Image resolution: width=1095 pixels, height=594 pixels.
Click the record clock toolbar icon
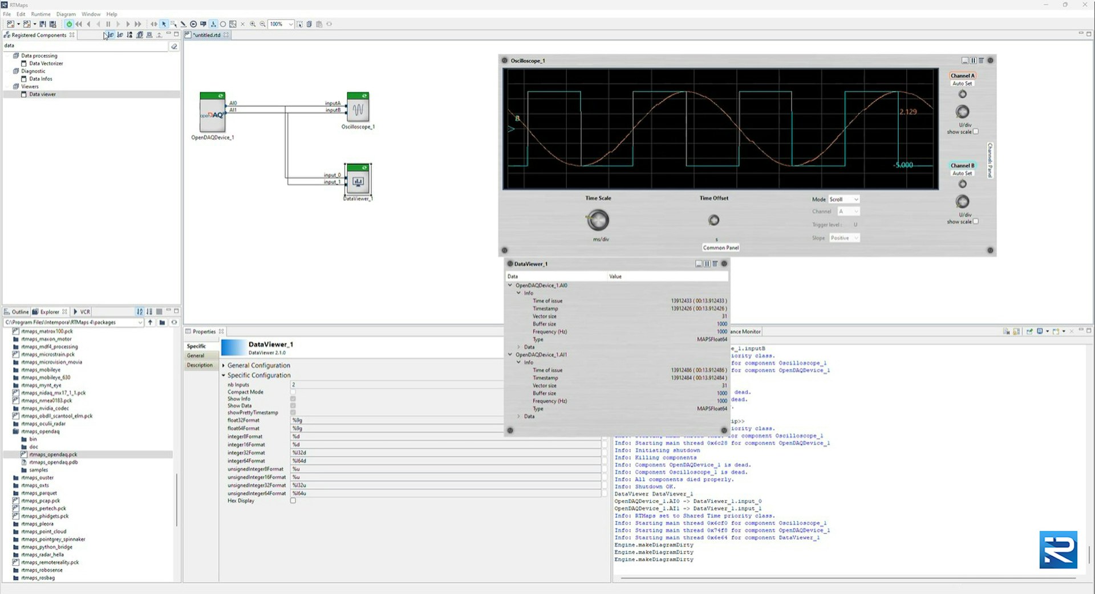[x=193, y=24]
